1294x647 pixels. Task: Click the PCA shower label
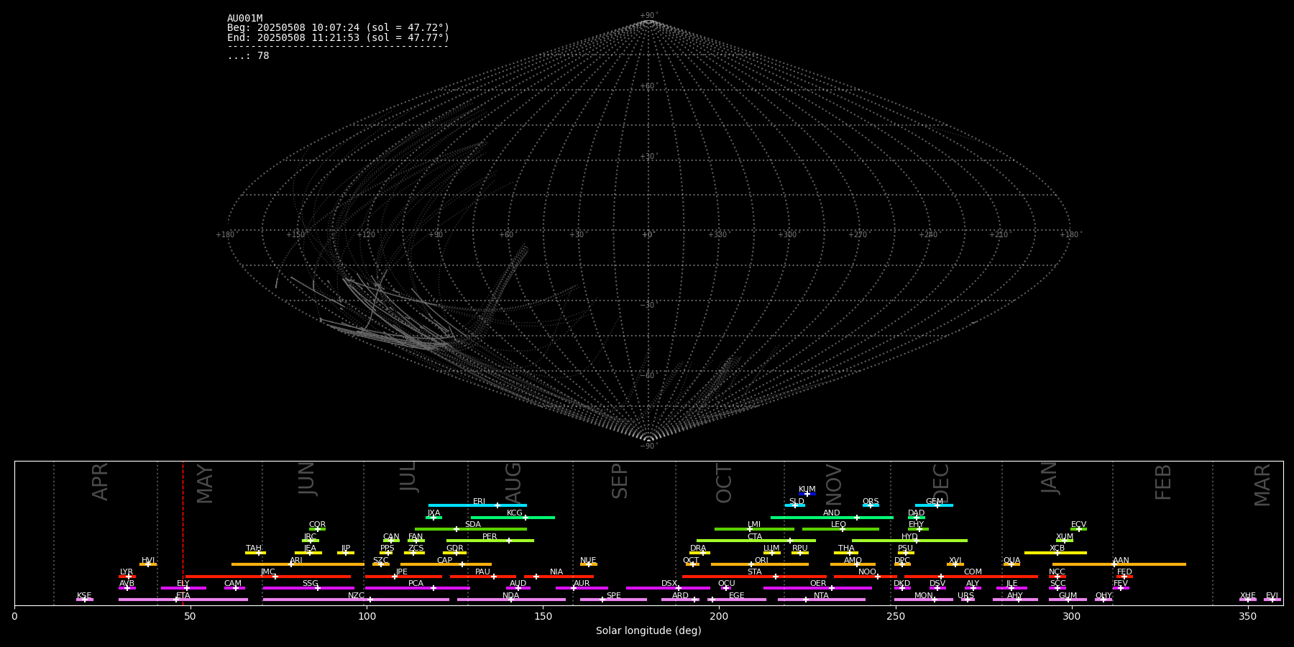coord(416,584)
